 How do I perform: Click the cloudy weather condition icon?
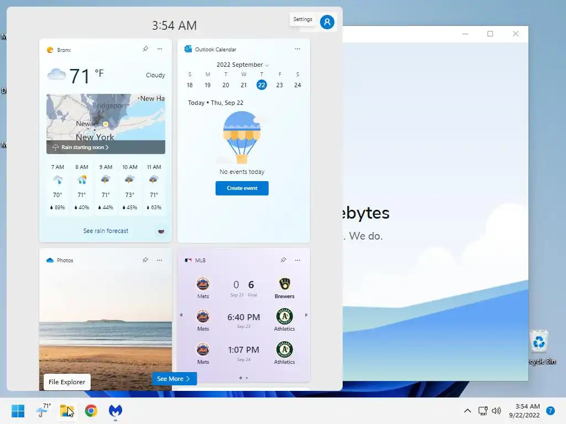[x=57, y=75]
